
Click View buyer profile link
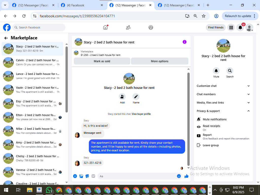141,114
